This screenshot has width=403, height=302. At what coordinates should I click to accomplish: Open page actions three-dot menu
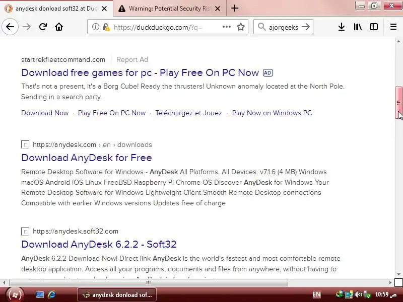[226, 27]
